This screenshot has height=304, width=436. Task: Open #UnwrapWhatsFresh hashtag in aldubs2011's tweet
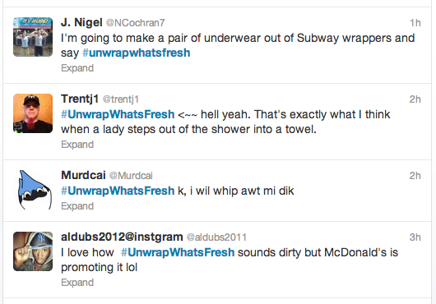[x=178, y=252]
